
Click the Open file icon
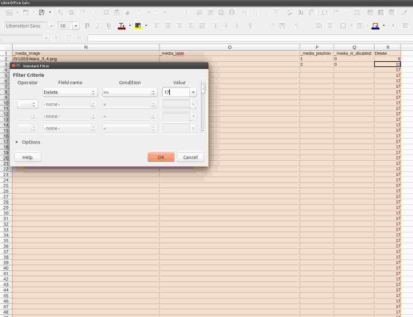coord(26,12)
